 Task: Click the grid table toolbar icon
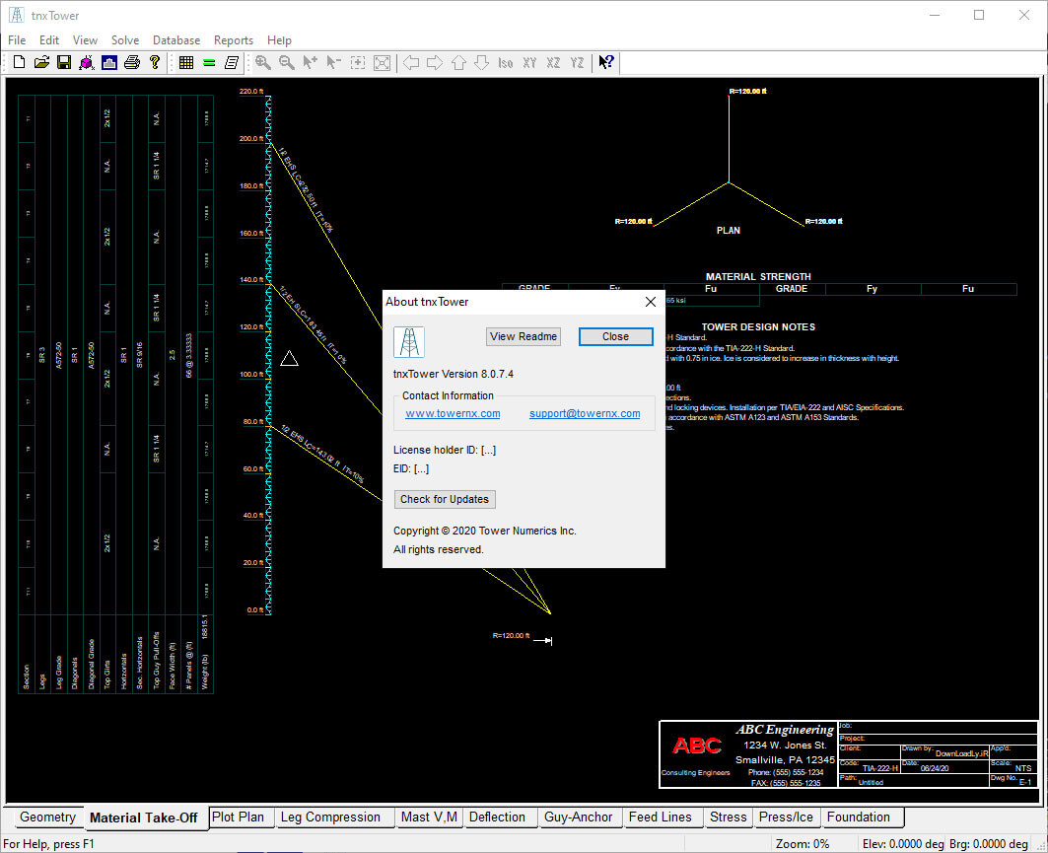[x=186, y=62]
